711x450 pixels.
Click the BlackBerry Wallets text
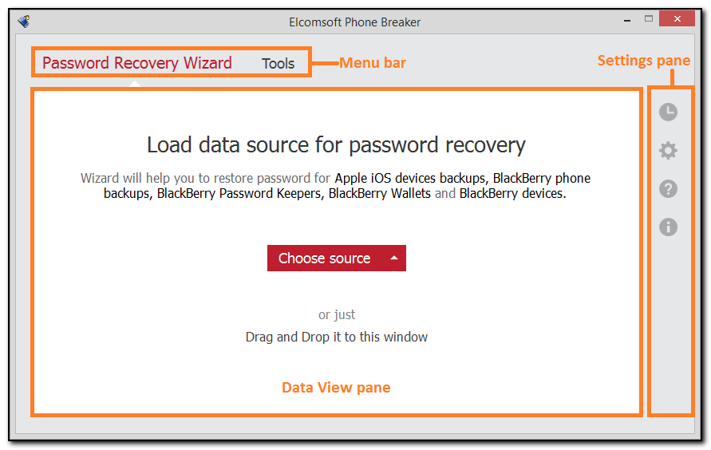point(379,193)
